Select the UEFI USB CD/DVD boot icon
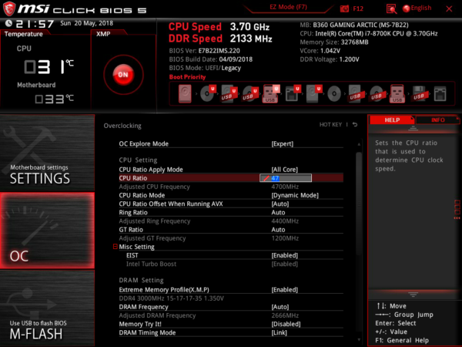This screenshot has height=347, width=462. [249, 93]
